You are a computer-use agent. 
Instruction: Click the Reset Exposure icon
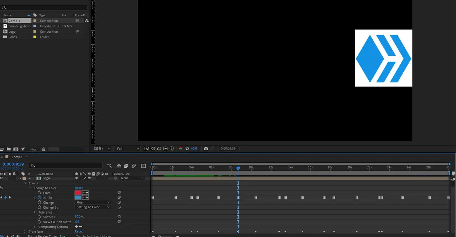pos(187,149)
